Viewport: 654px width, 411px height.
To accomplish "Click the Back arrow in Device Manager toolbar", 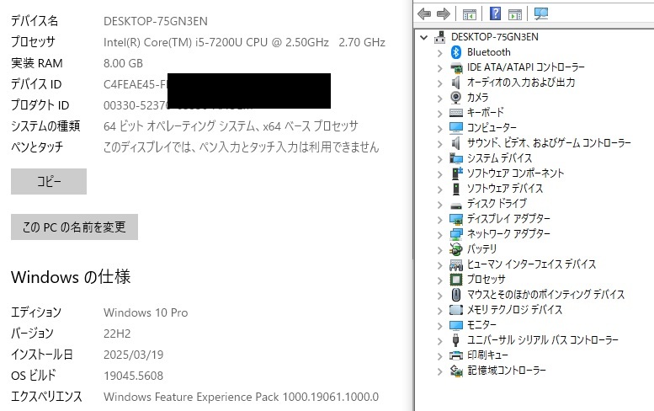I will click(424, 13).
